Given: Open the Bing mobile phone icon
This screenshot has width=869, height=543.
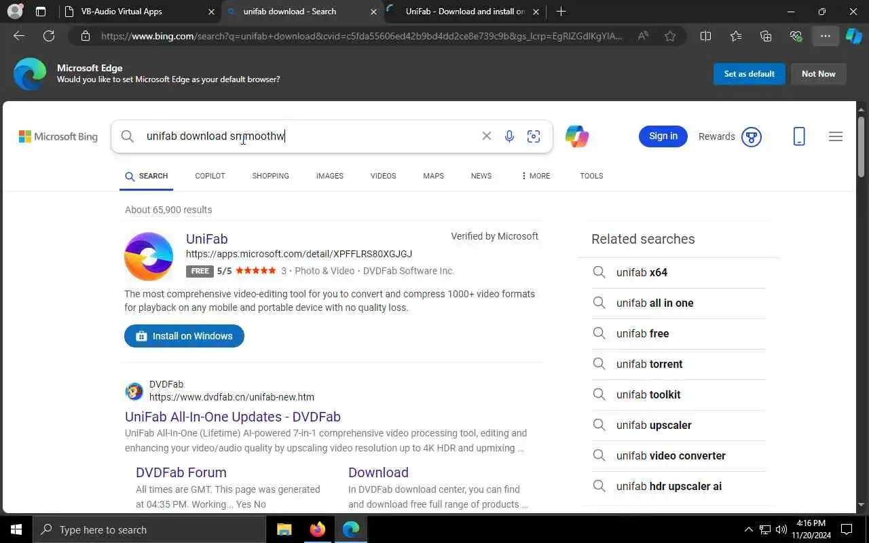Looking at the screenshot, I should pos(799,136).
